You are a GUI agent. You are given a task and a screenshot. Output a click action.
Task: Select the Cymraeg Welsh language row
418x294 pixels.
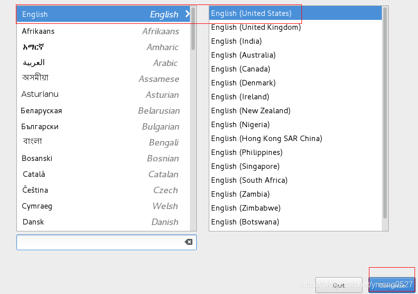coord(104,206)
